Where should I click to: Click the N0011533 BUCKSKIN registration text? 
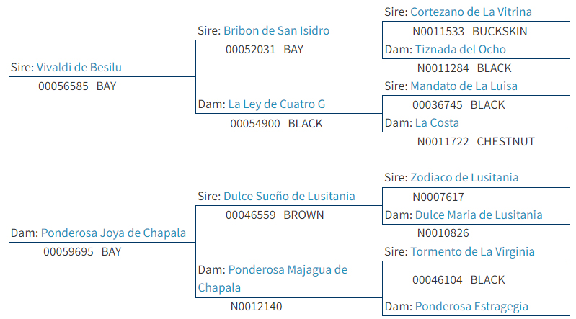click(x=470, y=32)
